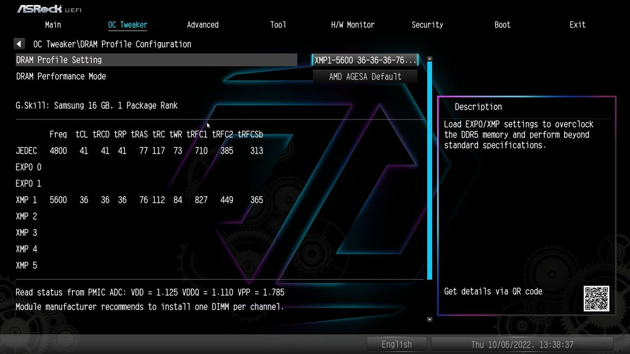Click JEDEC frequency value 4800
The height and width of the screenshot is (354, 630).
click(58, 151)
